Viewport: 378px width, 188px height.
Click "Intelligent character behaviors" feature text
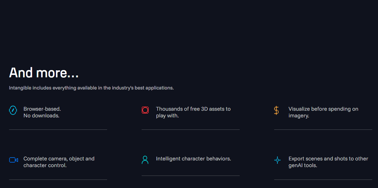coord(193,159)
